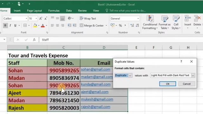Align text left

coord(52,25)
